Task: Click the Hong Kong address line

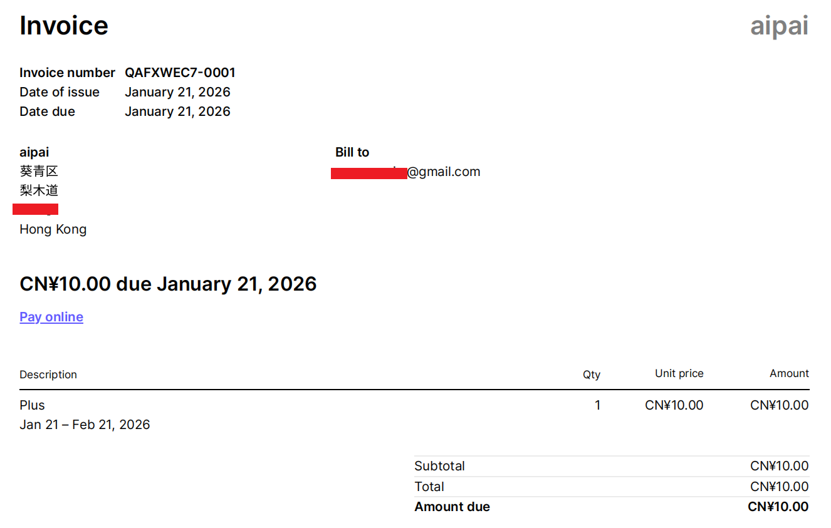Action: coord(53,229)
